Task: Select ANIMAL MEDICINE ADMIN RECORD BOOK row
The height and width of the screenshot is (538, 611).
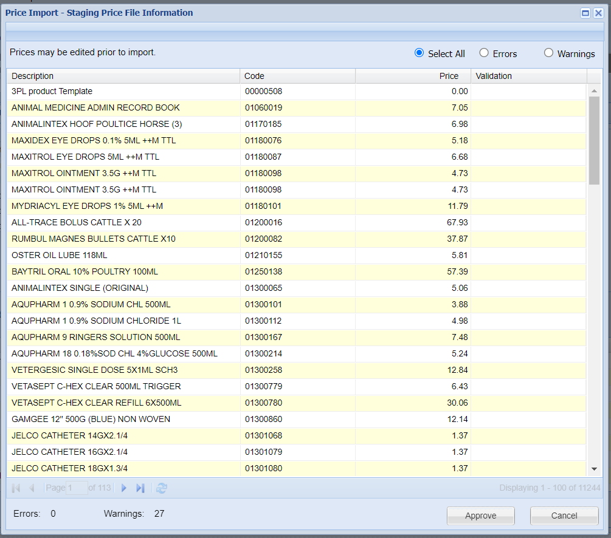Action: coord(296,108)
